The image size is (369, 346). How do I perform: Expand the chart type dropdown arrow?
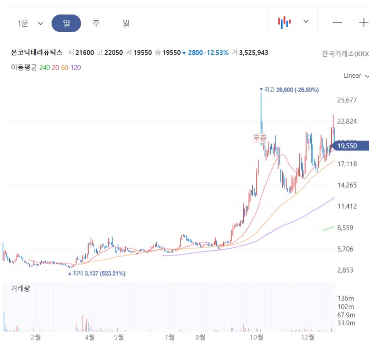(306, 22)
